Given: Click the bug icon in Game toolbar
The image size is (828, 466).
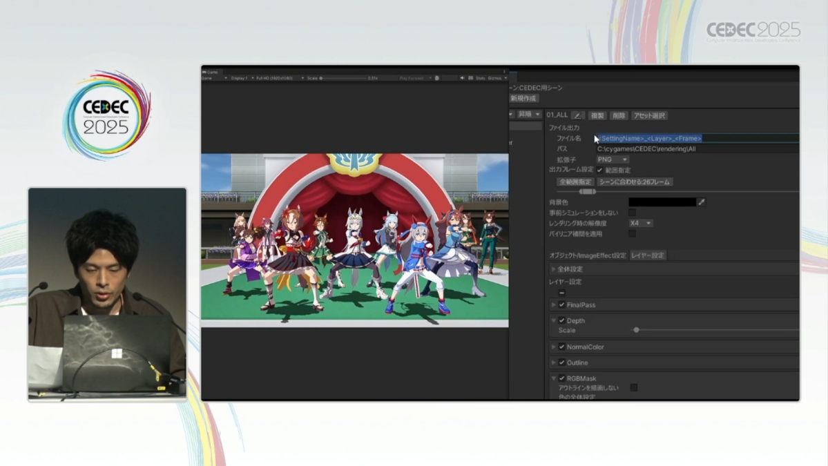Looking at the screenshot, I should [x=436, y=78].
